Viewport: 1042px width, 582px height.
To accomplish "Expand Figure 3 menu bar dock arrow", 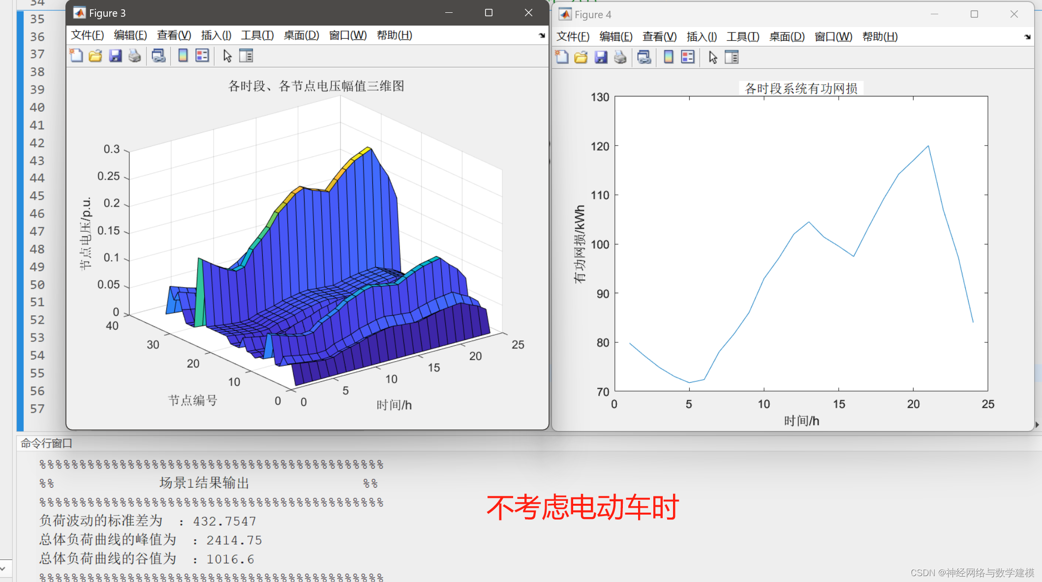I will coord(542,35).
